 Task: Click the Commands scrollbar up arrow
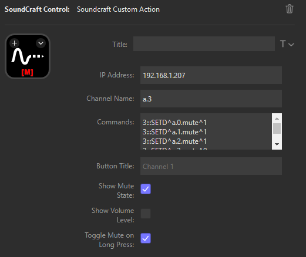tap(277, 119)
